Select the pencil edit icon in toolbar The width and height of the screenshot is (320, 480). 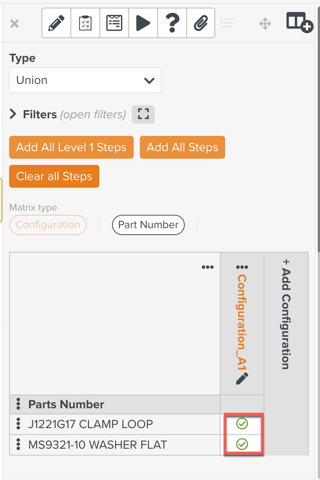56,23
